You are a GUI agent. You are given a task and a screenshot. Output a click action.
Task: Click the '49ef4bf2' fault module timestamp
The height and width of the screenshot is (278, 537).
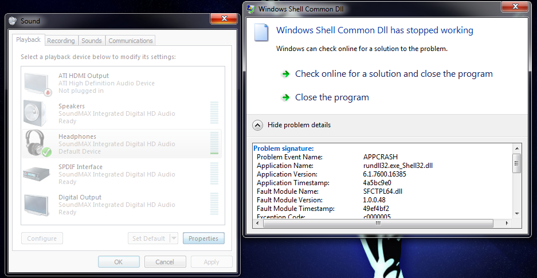pos(376,209)
